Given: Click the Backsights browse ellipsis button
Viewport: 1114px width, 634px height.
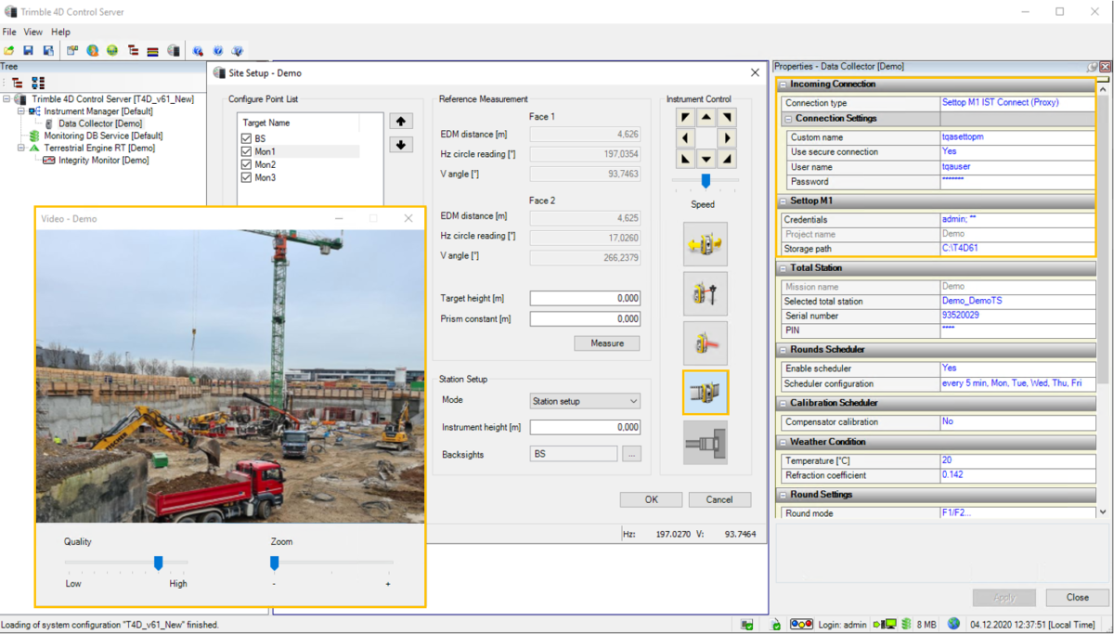Looking at the screenshot, I should pyautogui.click(x=631, y=455).
